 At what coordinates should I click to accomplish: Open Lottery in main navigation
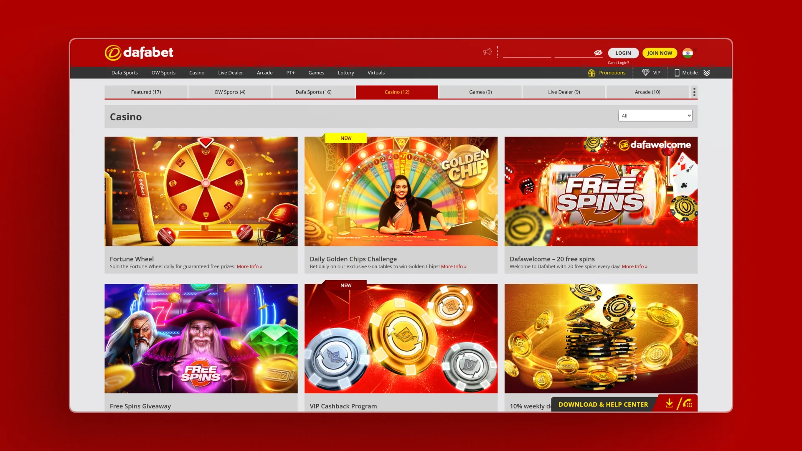click(346, 73)
